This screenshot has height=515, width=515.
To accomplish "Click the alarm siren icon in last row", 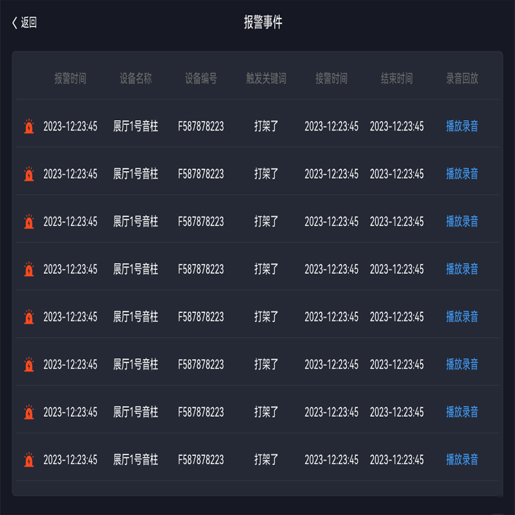I will click(29, 460).
